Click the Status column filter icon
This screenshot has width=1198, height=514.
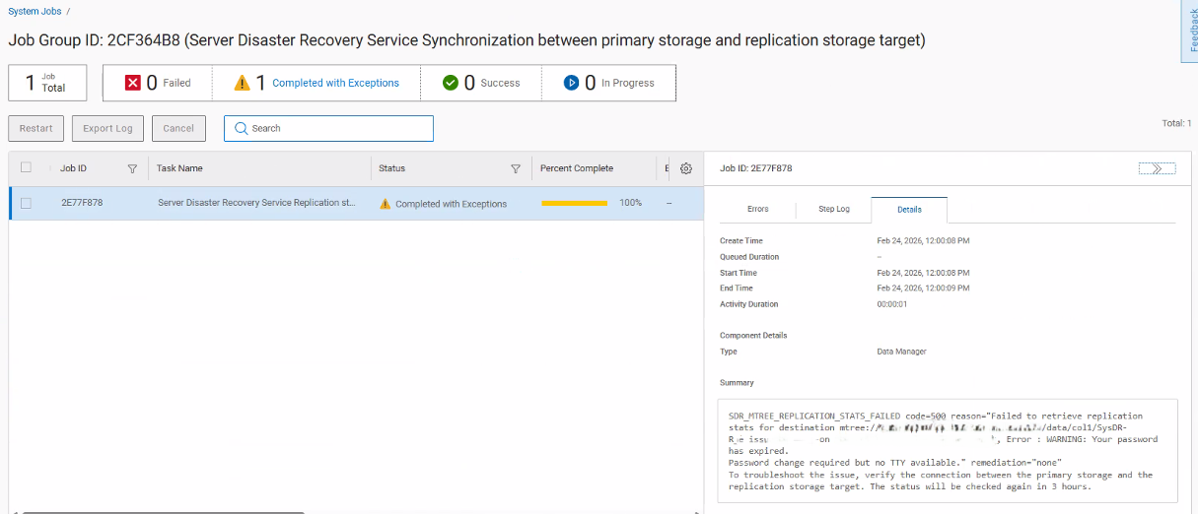point(515,168)
